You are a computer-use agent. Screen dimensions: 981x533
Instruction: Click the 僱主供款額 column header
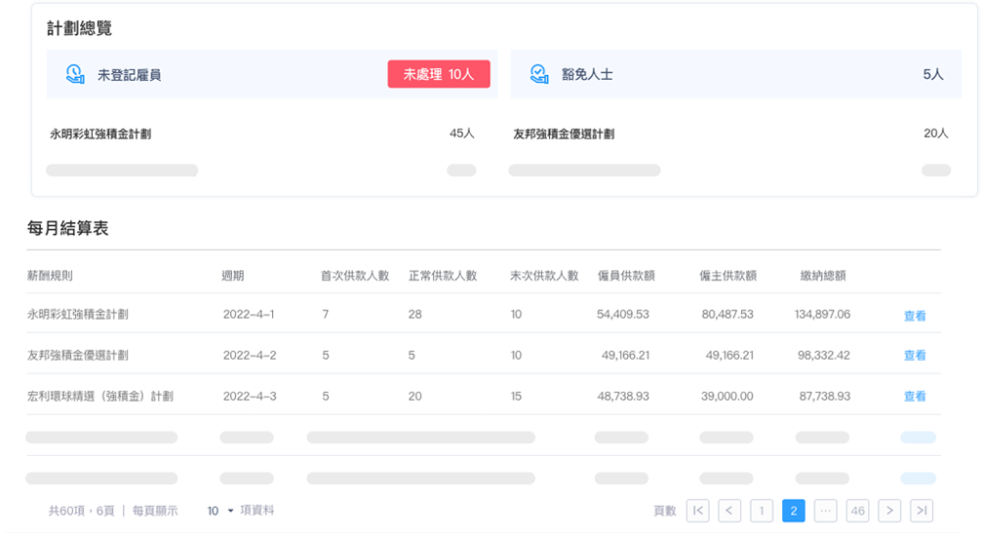pos(728,276)
